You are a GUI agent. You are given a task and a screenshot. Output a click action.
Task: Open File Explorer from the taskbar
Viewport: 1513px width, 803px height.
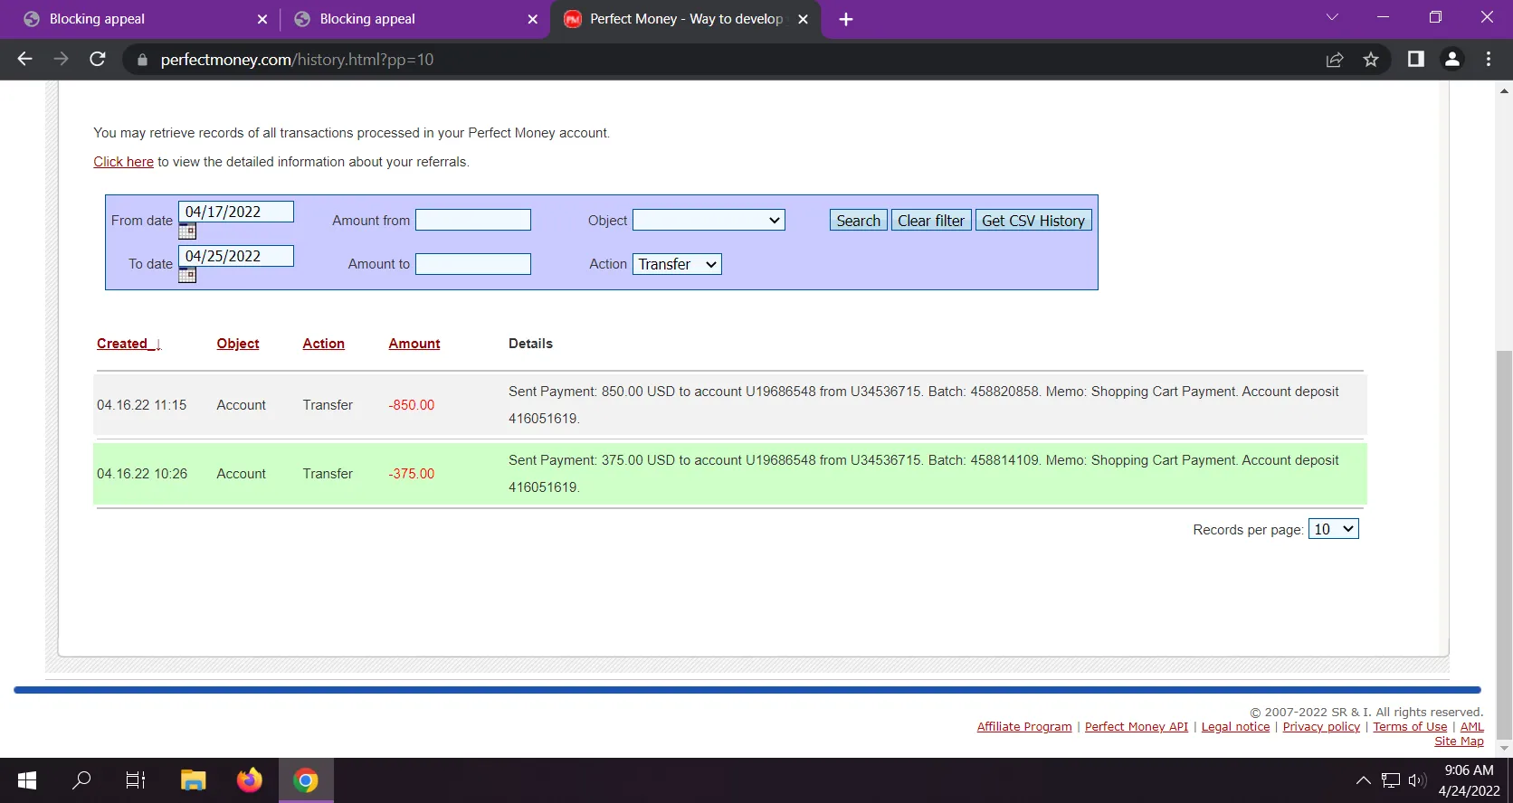tap(193, 780)
